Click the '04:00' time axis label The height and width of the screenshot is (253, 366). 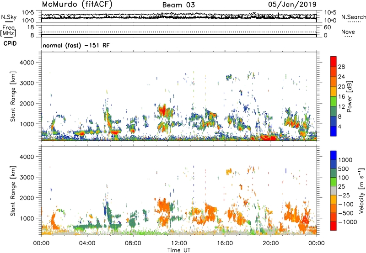click(x=87, y=243)
